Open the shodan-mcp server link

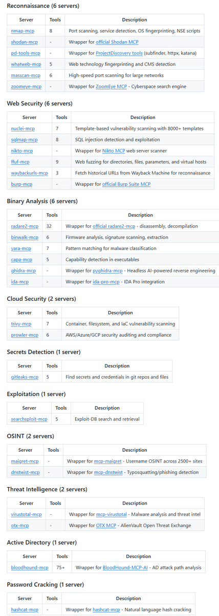[x=23, y=42]
